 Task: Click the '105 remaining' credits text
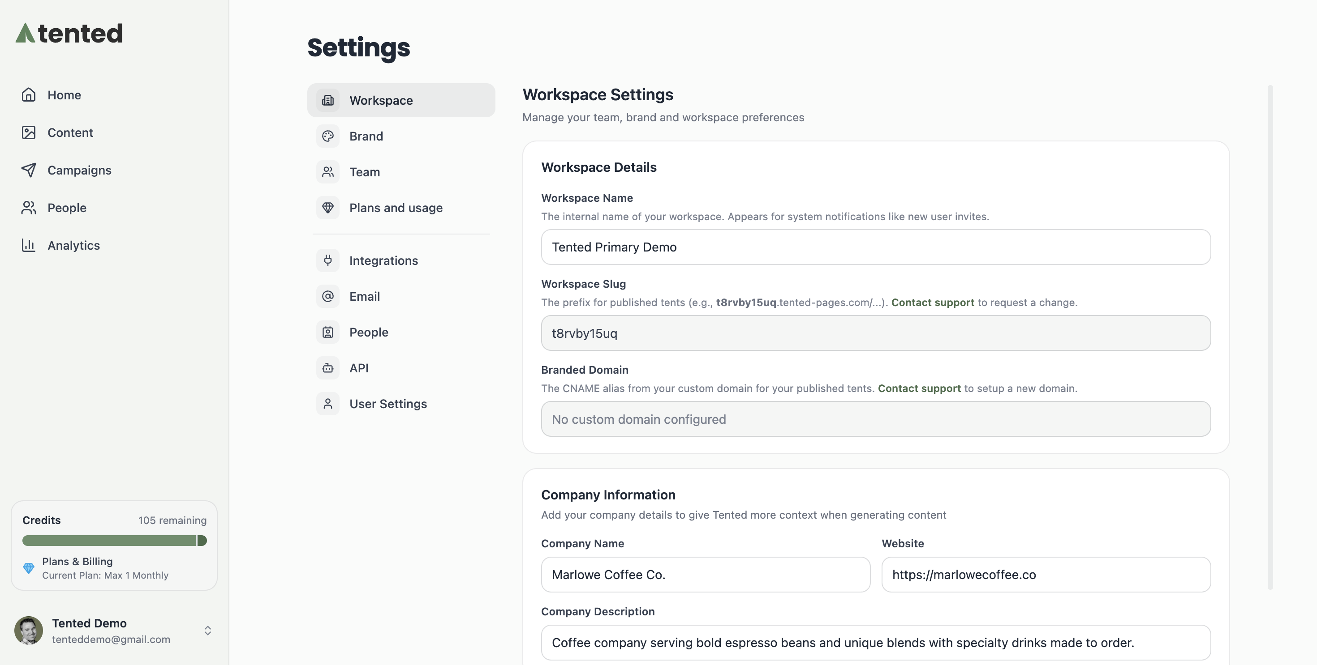click(x=172, y=520)
